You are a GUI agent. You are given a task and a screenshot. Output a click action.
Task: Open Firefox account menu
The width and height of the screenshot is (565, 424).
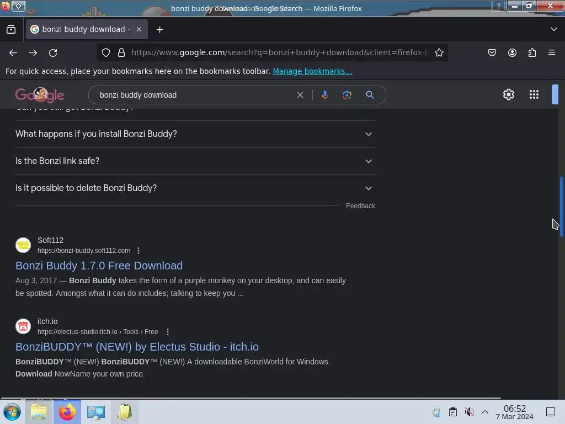point(512,52)
